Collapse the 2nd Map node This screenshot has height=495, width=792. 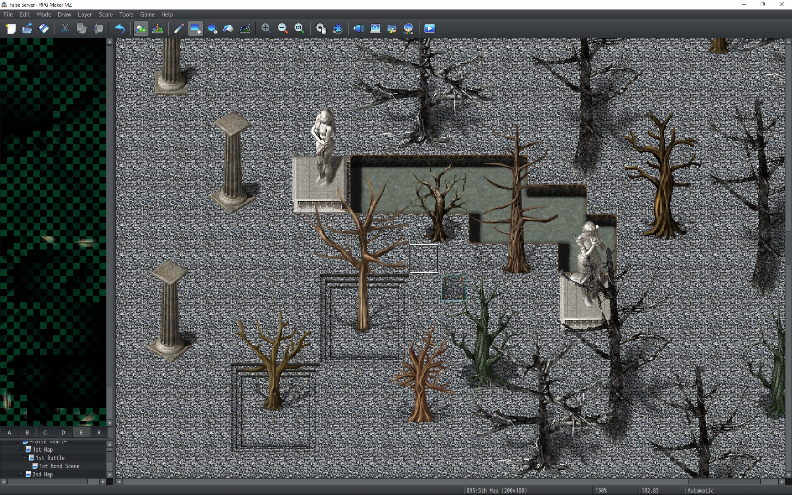(21, 474)
